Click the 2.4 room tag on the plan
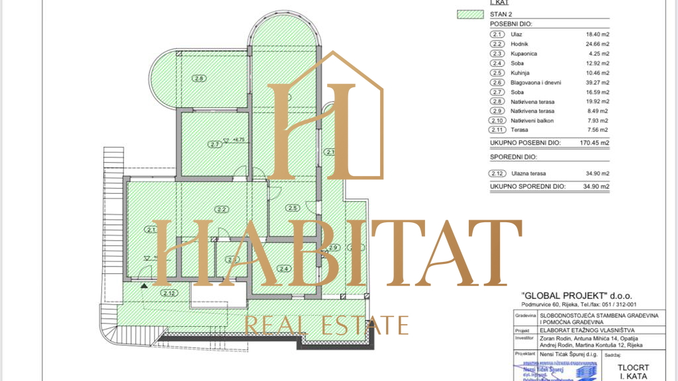 click(x=284, y=269)
